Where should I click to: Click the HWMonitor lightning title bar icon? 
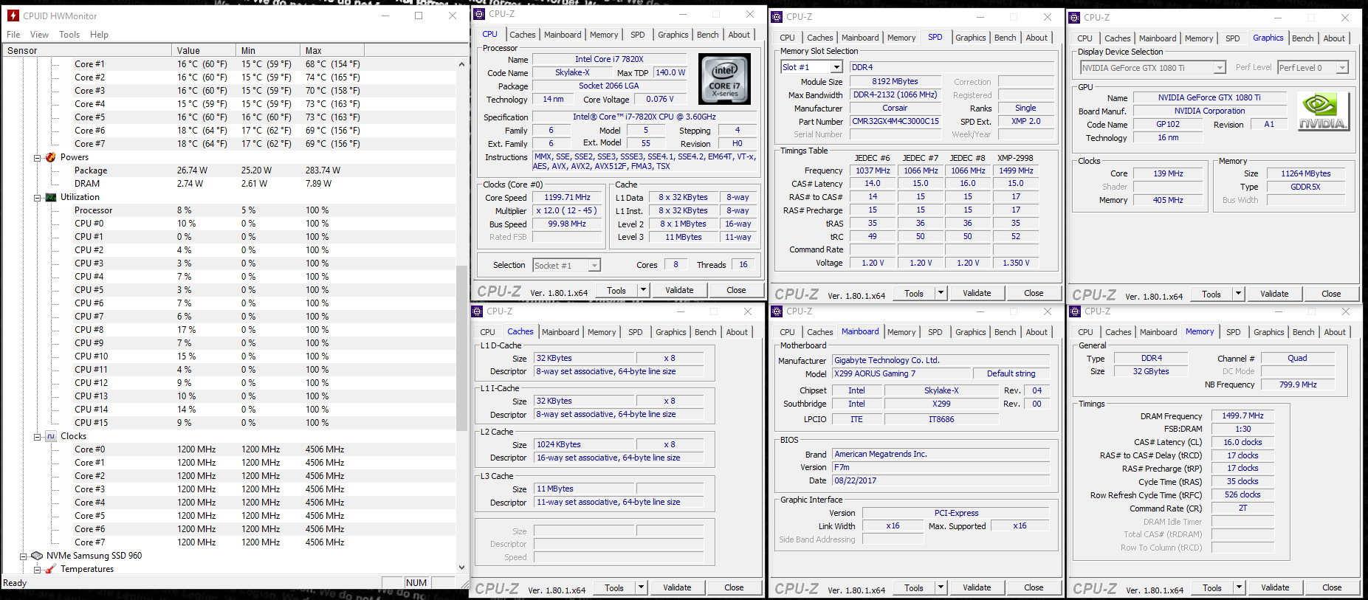click(x=13, y=15)
